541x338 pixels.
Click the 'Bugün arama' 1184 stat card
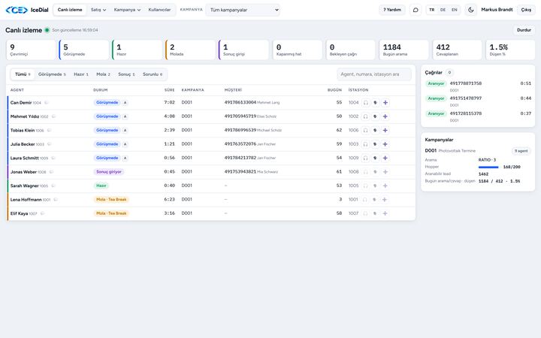click(403, 50)
